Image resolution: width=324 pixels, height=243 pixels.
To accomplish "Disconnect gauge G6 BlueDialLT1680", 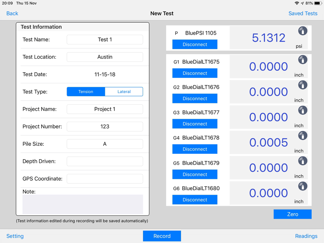I will pos(195,200).
